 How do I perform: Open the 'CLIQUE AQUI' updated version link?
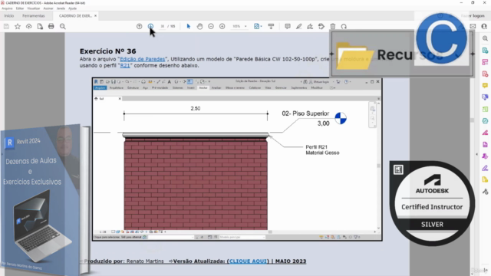(249, 261)
